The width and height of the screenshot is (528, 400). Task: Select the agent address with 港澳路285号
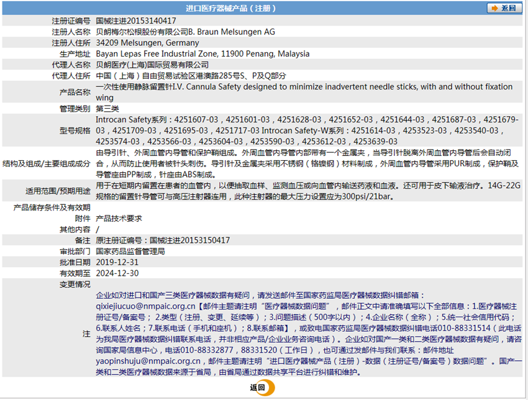(x=191, y=76)
